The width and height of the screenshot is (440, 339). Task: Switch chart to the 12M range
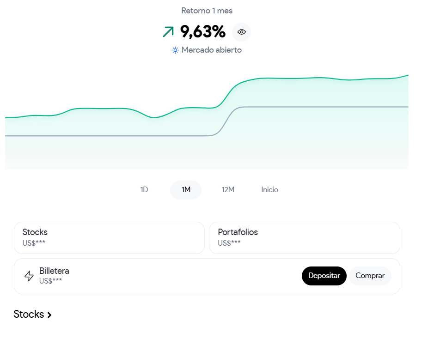pyautogui.click(x=228, y=190)
